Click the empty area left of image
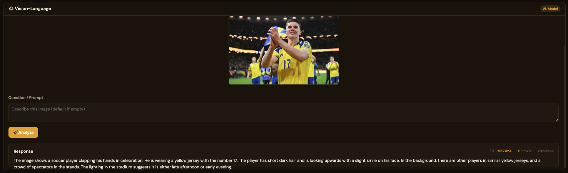The image size is (568, 173). coord(115,50)
